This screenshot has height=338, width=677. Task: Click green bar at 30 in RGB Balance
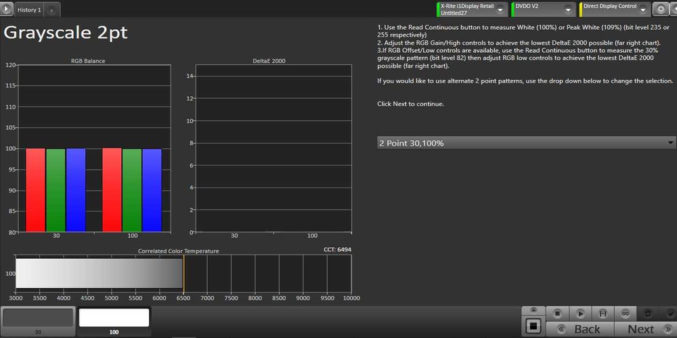[56, 190]
